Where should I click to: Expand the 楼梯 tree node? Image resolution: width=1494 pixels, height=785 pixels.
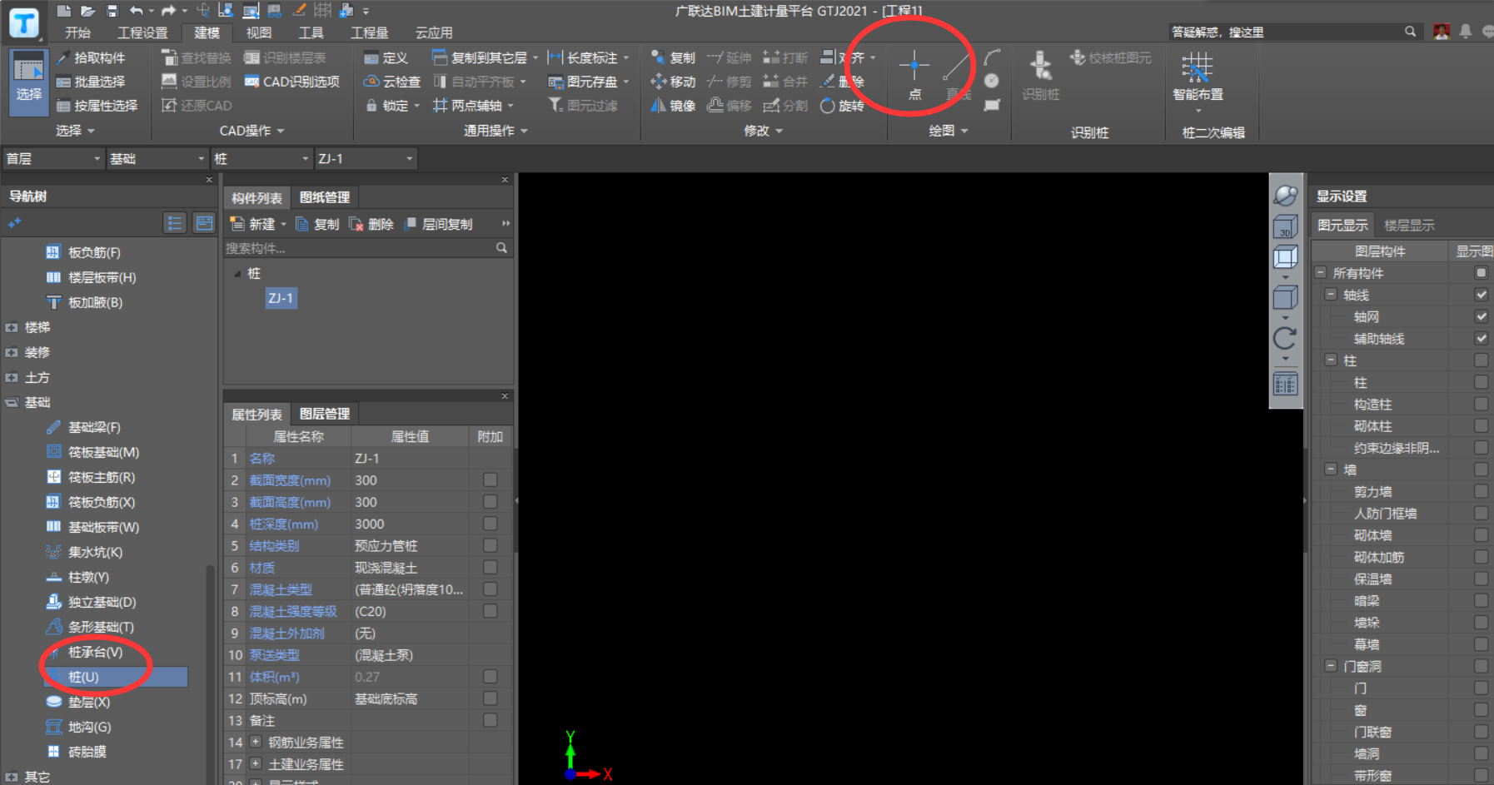point(12,328)
